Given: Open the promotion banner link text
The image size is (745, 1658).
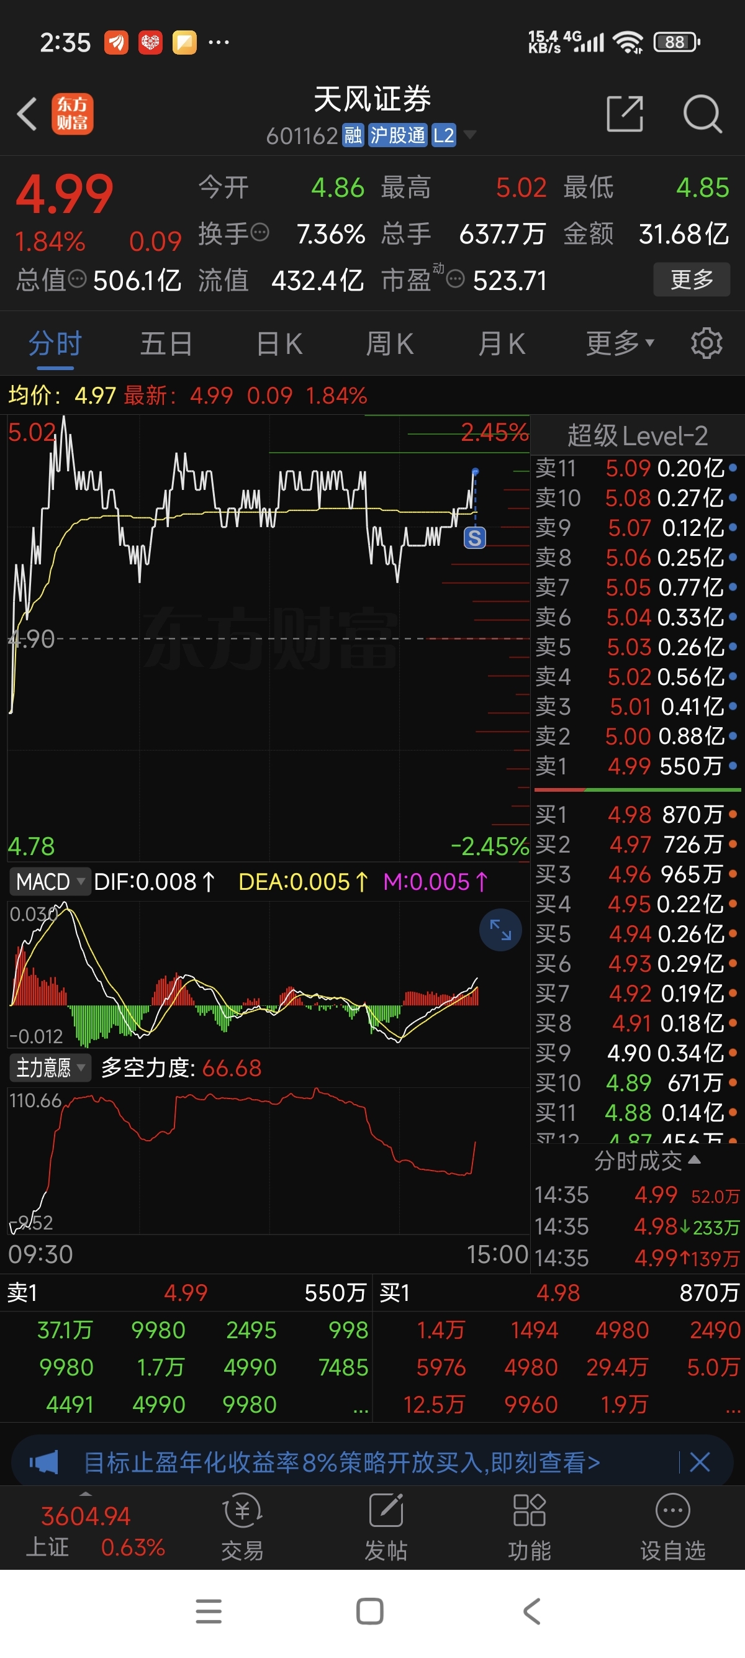Looking at the screenshot, I should (x=341, y=1462).
